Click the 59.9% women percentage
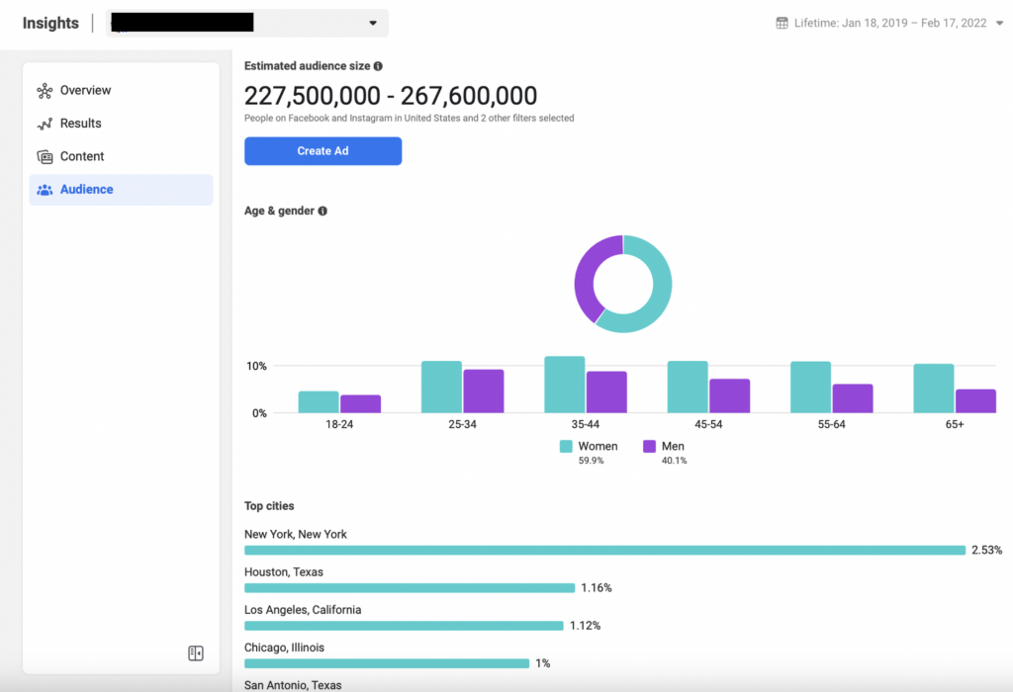The height and width of the screenshot is (692, 1013). 592,461
